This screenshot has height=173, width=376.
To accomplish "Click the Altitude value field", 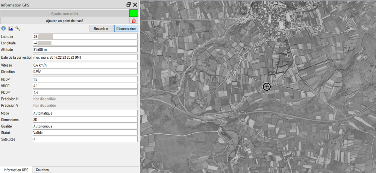I will 85,49.
